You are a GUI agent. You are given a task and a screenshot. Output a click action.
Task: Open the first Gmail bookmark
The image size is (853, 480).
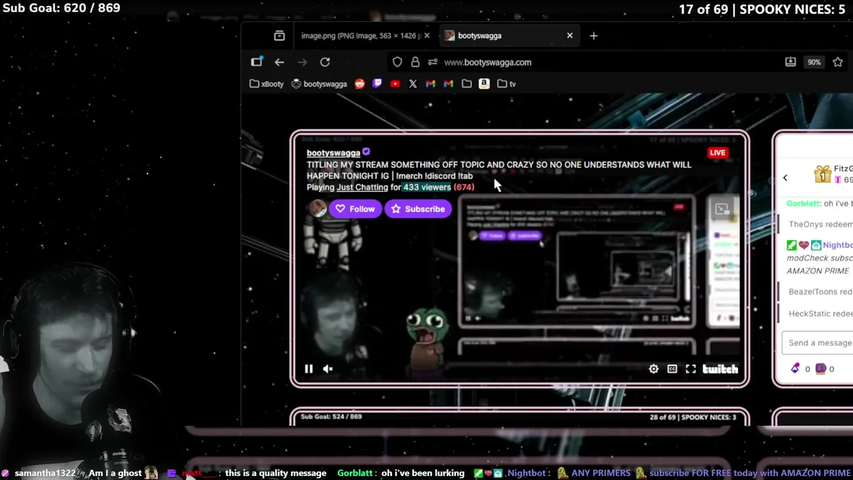(x=430, y=84)
